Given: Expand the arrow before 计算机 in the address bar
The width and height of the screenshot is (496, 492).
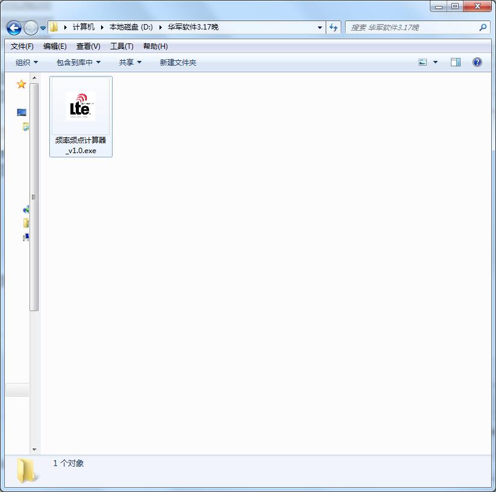Looking at the screenshot, I should pyautogui.click(x=65, y=28).
